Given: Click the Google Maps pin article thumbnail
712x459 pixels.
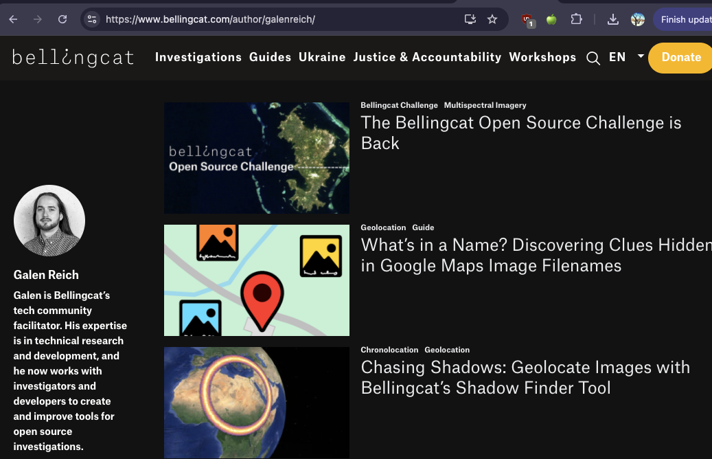Looking at the screenshot, I should pos(256,280).
